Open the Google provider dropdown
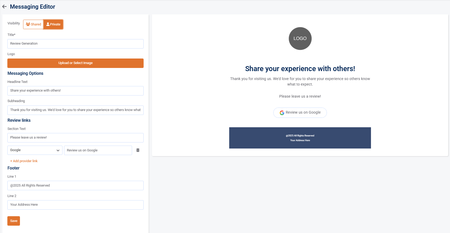450x233 pixels. (35, 150)
